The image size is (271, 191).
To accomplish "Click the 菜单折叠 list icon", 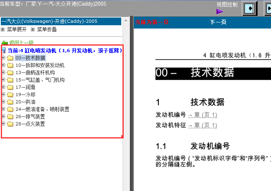I will click(x=33, y=30).
